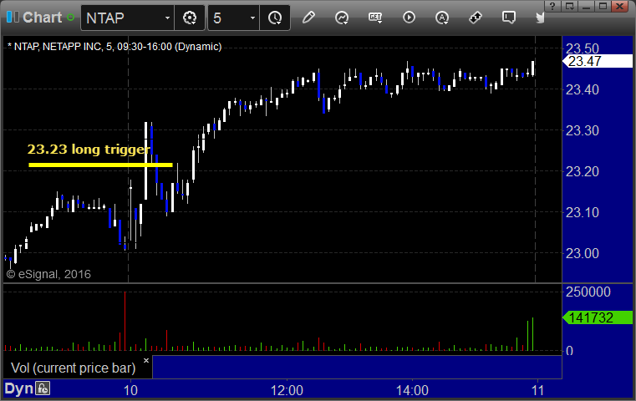The image size is (636, 401).
Task: Click the 23.30 price axis label
Action: pyautogui.click(x=582, y=130)
